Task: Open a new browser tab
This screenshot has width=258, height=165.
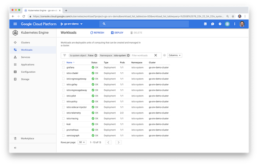Action: tap(66, 10)
